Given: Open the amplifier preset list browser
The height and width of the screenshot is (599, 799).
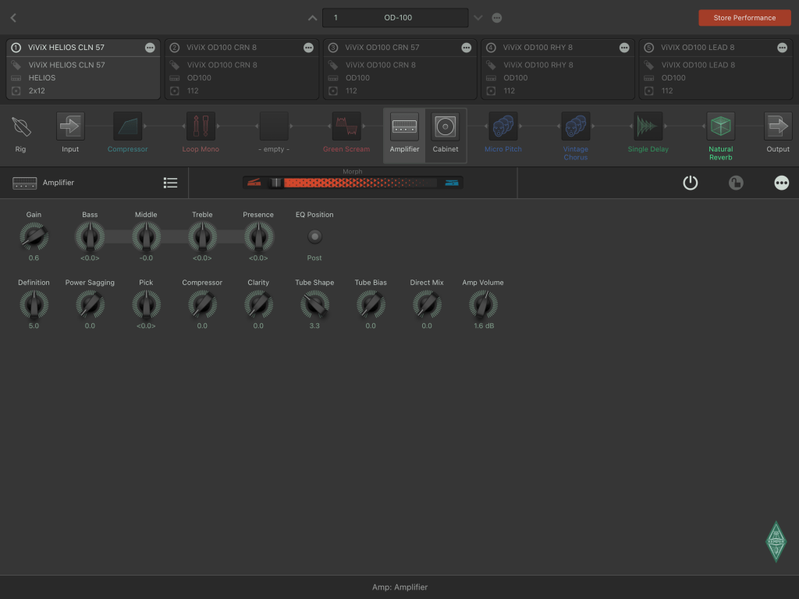Looking at the screenshot, I should tap(170, 183).
